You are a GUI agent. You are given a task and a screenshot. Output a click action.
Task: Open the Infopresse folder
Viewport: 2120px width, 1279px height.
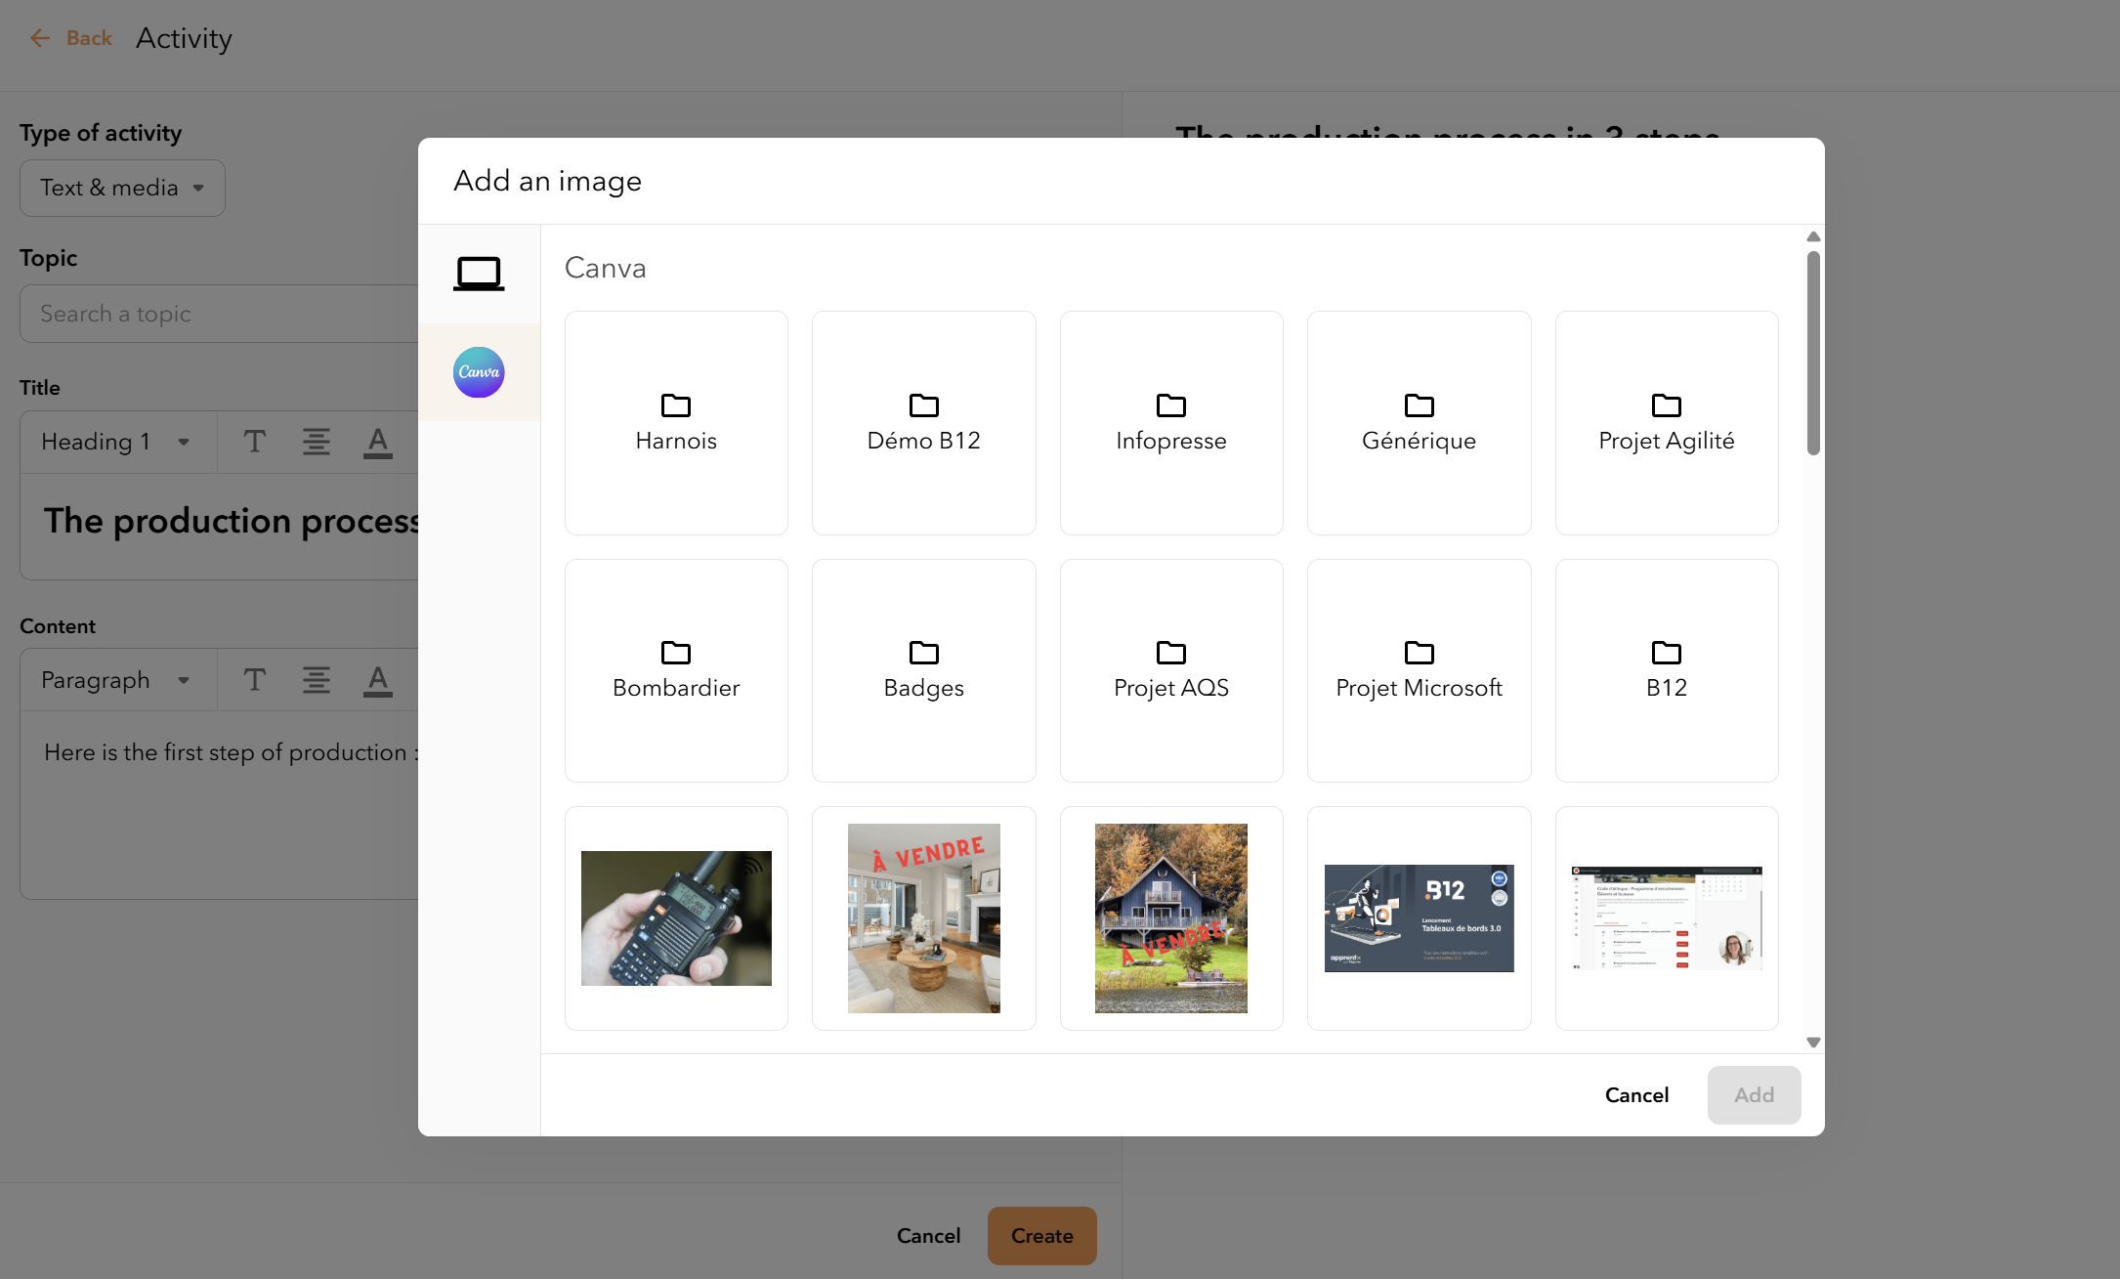(x=1171, y=423)
